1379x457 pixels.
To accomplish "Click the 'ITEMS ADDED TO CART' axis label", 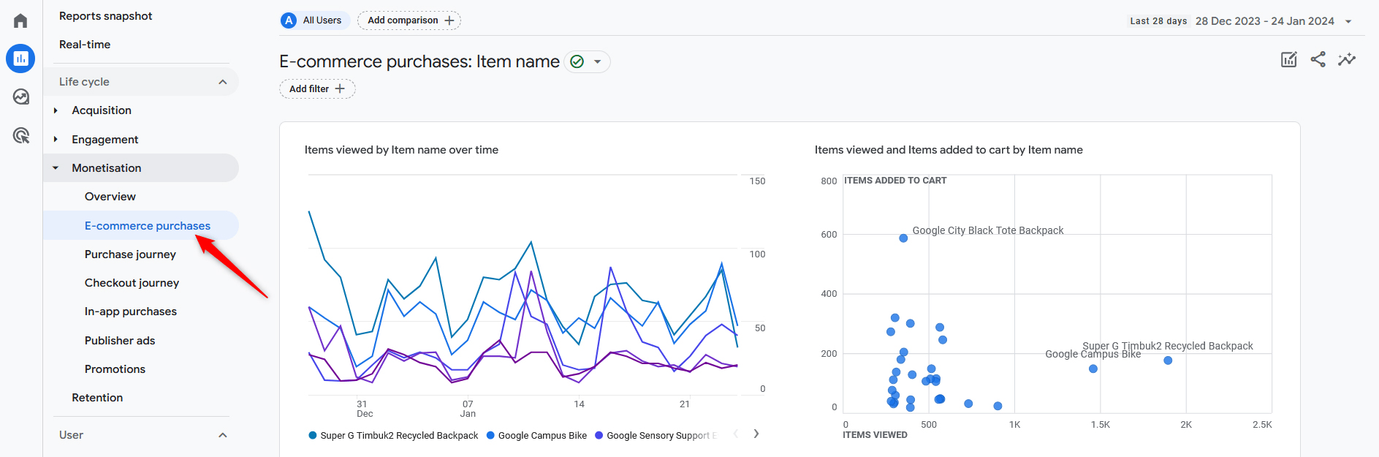I will coord(895,181).
